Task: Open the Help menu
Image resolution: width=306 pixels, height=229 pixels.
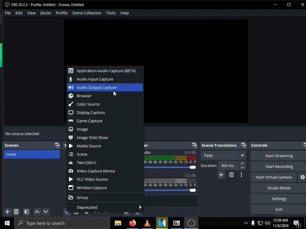Action: [x=125, y=13]
